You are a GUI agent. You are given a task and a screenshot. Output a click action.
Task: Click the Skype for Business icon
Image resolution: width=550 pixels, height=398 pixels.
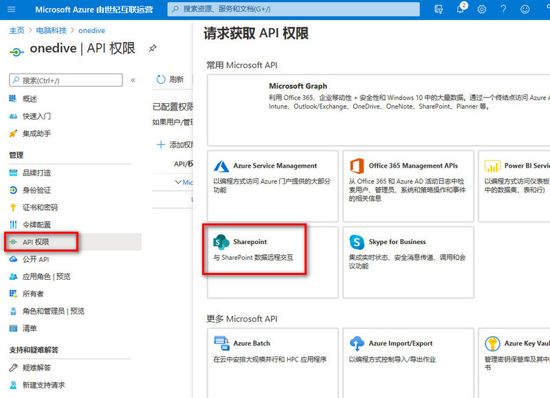pos(357,242)
